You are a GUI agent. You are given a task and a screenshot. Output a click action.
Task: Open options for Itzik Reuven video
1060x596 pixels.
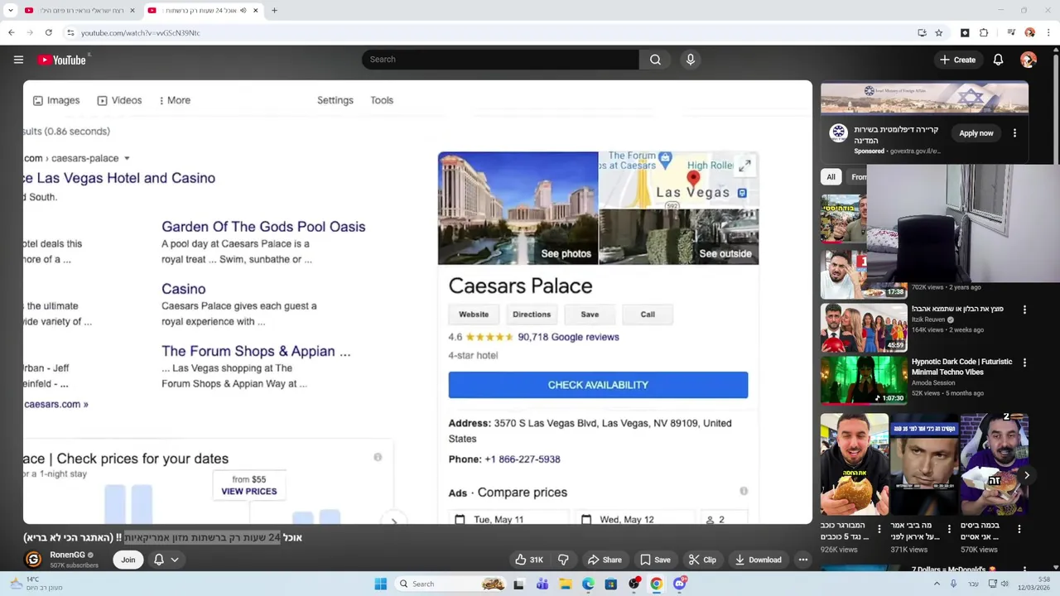click(x=1024, y=310)
